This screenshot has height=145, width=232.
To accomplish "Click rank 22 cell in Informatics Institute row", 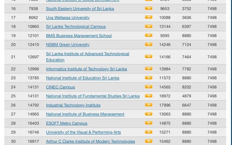I will 13,69.
